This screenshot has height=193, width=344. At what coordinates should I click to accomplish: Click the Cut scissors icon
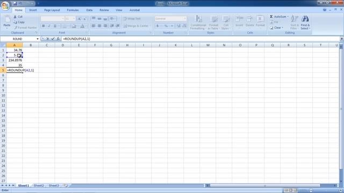(x=15, y=17)
